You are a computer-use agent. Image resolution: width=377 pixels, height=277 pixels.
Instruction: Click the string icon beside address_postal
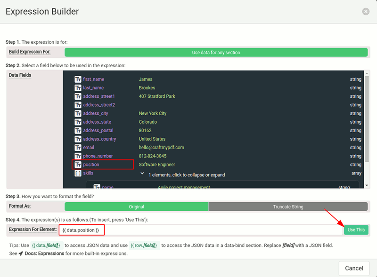tap(78, 130)
